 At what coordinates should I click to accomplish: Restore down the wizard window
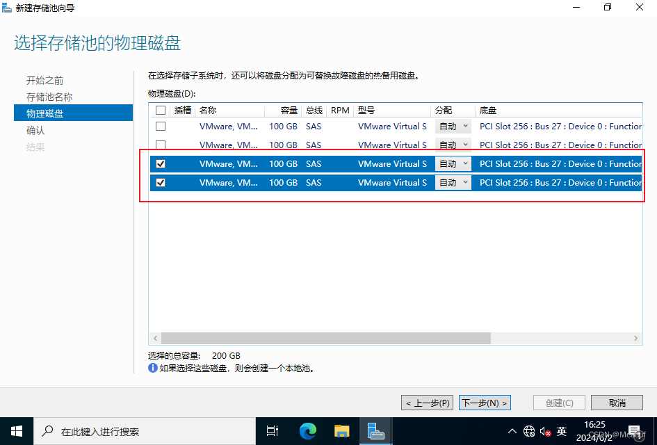(608, 8)
